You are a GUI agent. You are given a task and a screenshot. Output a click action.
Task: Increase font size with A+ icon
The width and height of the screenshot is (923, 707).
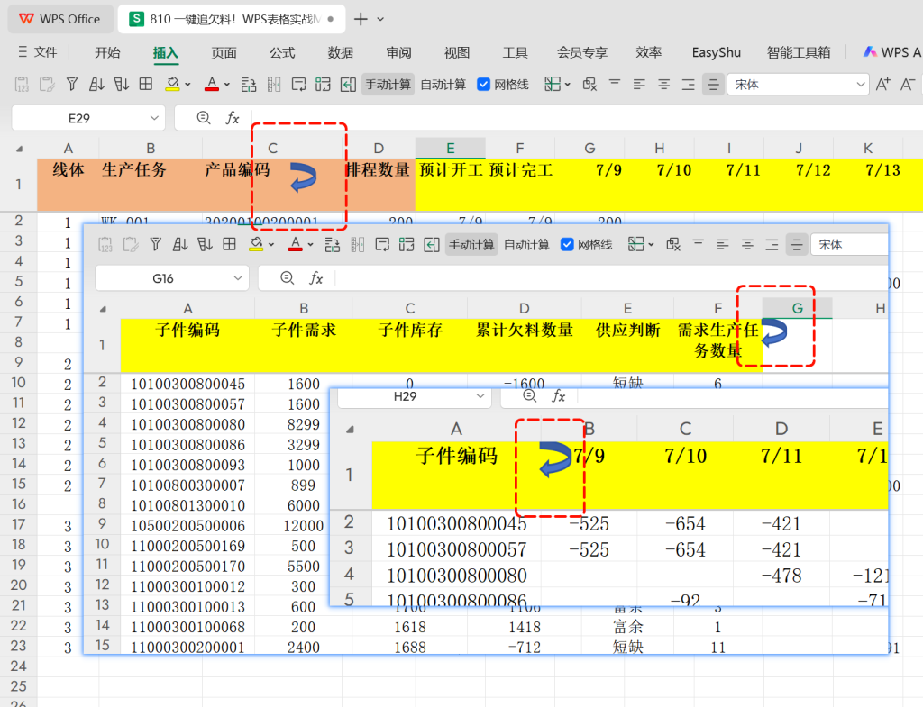[883, 84]
